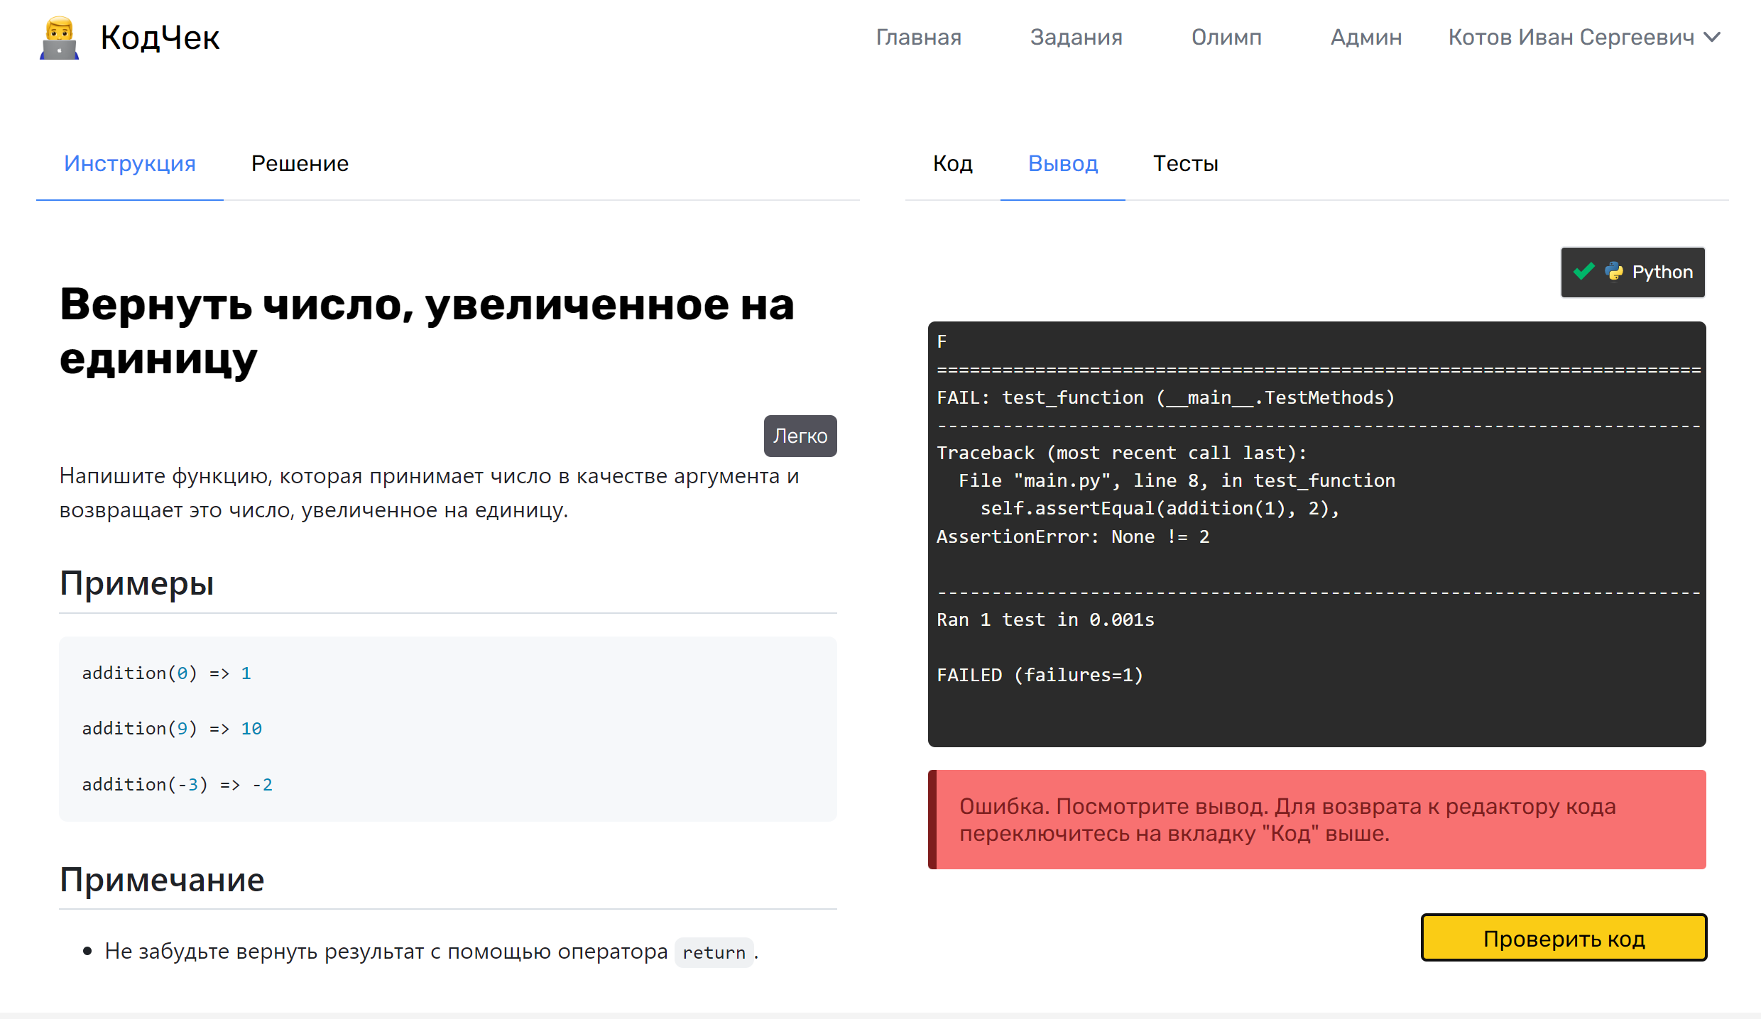The image size is (1761, 1019).
Task: Open Задания in the navigation bar
Action: tap(1076, 37)
